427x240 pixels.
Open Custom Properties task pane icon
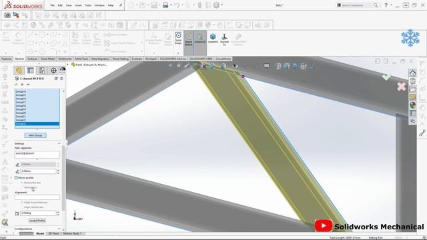(x=412, y=113)
